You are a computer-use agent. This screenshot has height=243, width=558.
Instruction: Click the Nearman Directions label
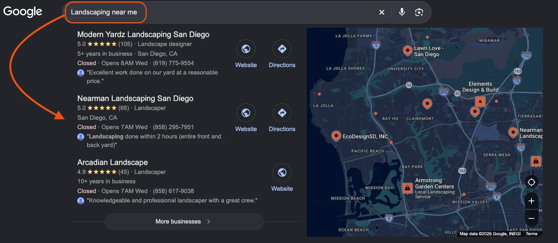[x=282, y=129]
